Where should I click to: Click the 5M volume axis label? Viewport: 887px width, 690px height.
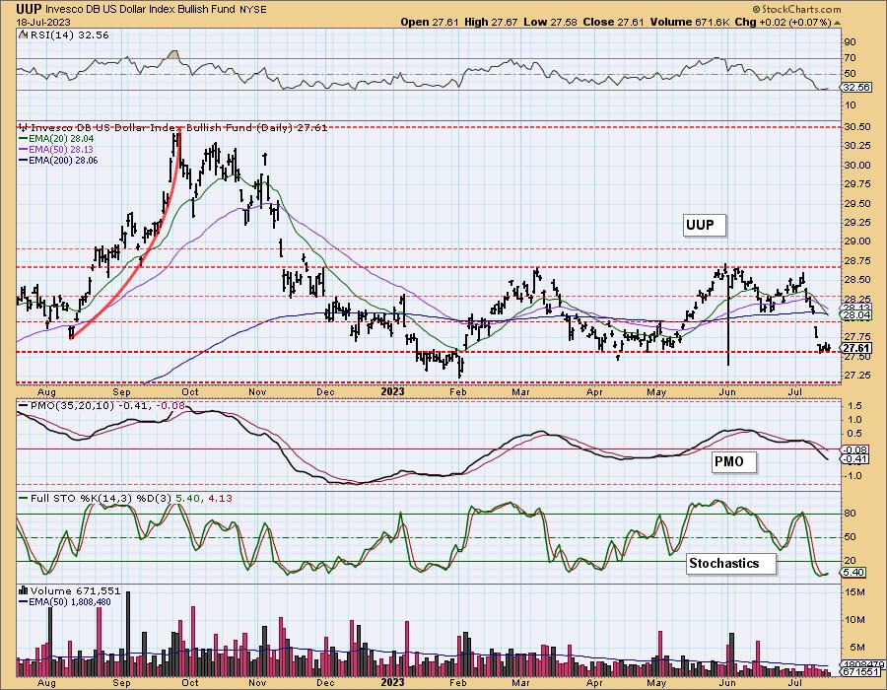(x=855, y=648)
